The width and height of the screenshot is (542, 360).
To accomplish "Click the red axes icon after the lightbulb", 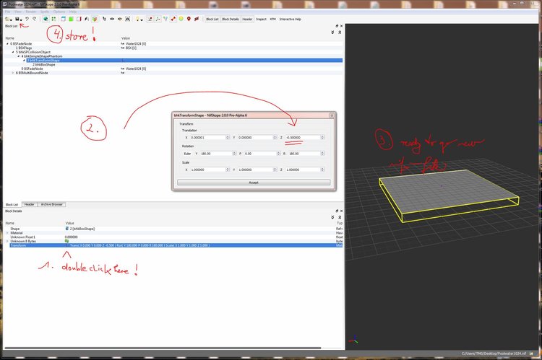I will click(150, 19).
